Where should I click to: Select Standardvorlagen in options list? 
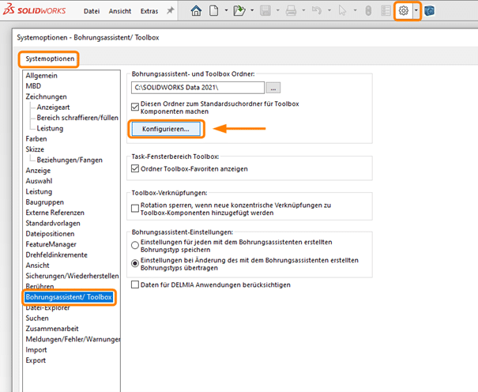(53, 223)
